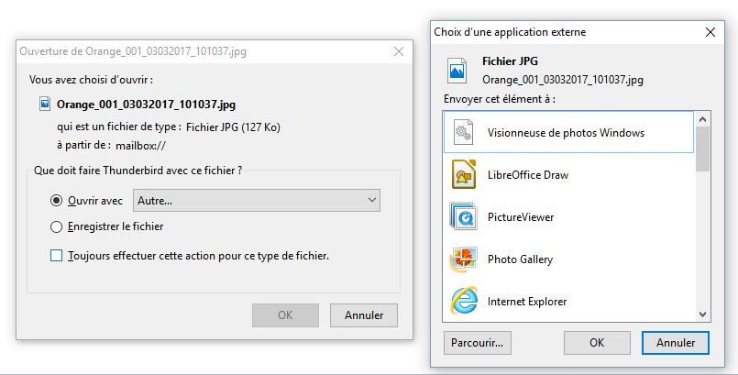Click the Photo Gallery icon
738x375 pixels.
464,259
